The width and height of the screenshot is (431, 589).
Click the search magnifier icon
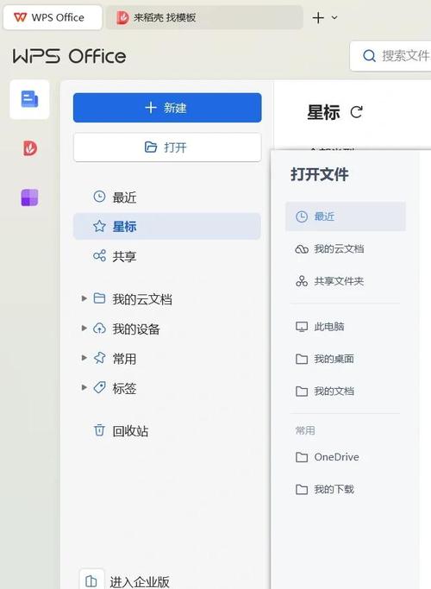pos(369,56)
